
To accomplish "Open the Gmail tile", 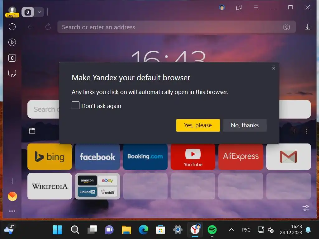I will click(288, 157).
